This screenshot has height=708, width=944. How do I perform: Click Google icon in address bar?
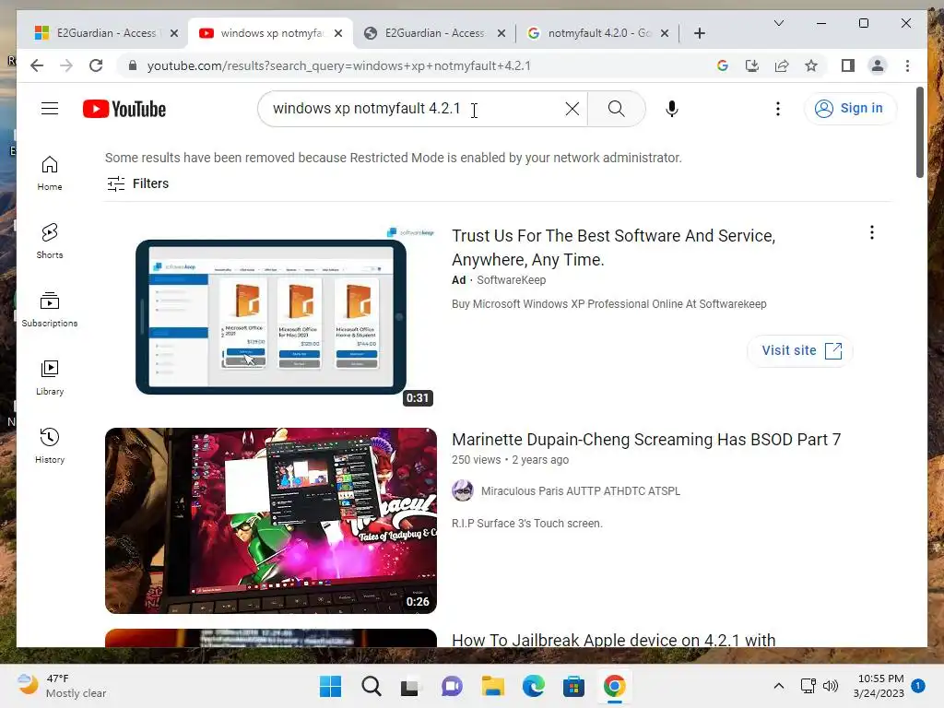723,65
